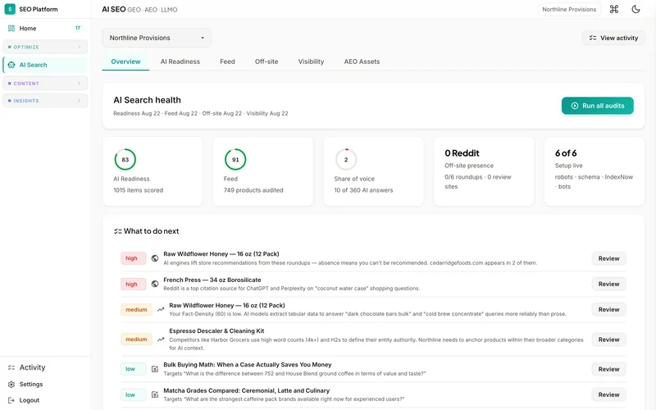Click globe icon on Raw Wildflower Honey high row

coord(155,258)
